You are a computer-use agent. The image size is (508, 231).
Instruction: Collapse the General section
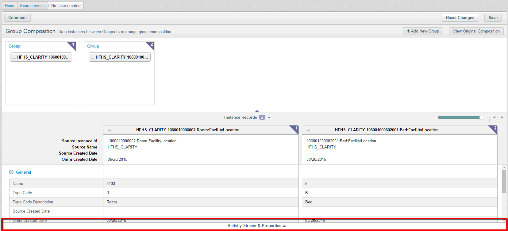pos(11,172)
